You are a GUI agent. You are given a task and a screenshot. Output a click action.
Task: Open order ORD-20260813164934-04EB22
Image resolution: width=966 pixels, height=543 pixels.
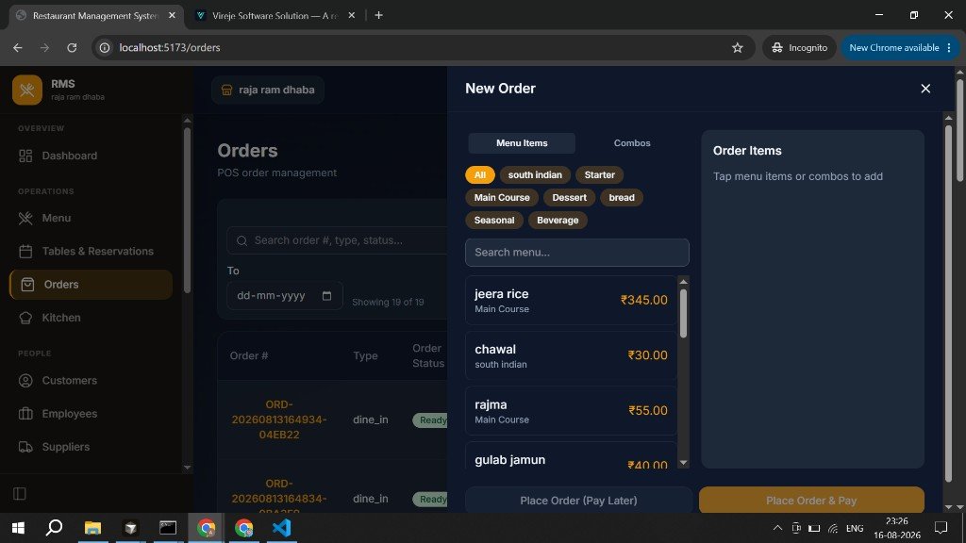pyautogui.click(x=279, y=420)
